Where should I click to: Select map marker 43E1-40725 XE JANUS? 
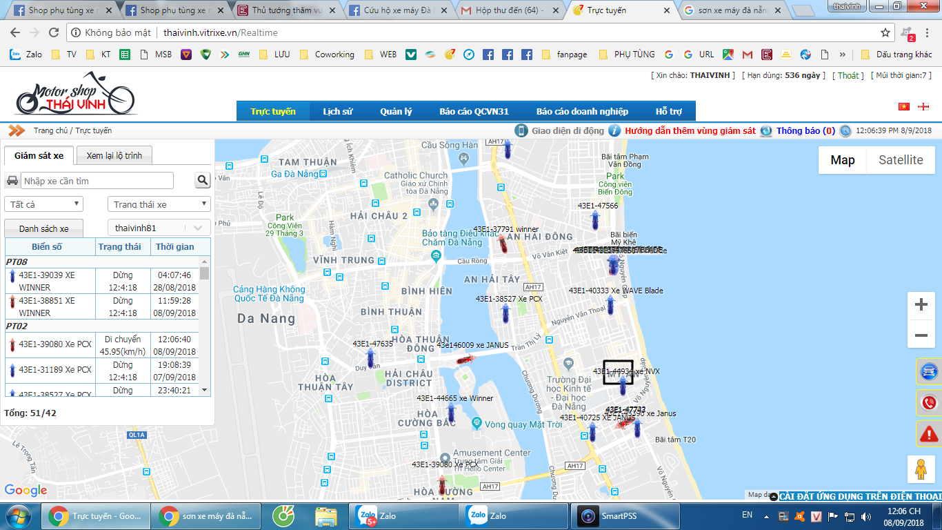tap(592, 432)
